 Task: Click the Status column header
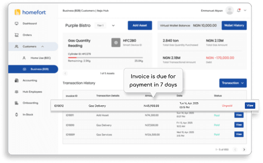tap(218, 96)
